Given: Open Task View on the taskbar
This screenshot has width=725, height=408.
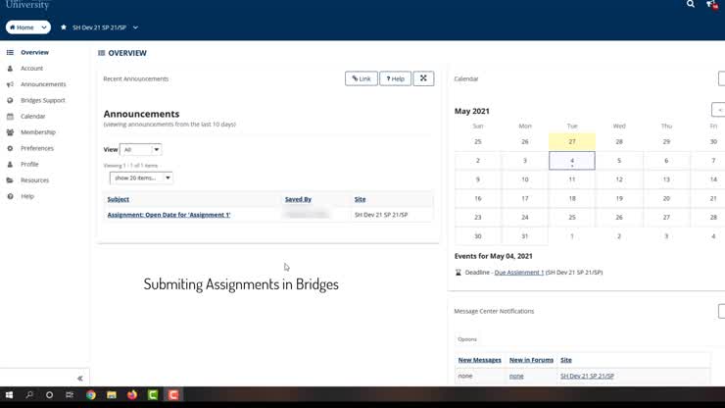Looking at the screenshot, I should pos(70,395).
